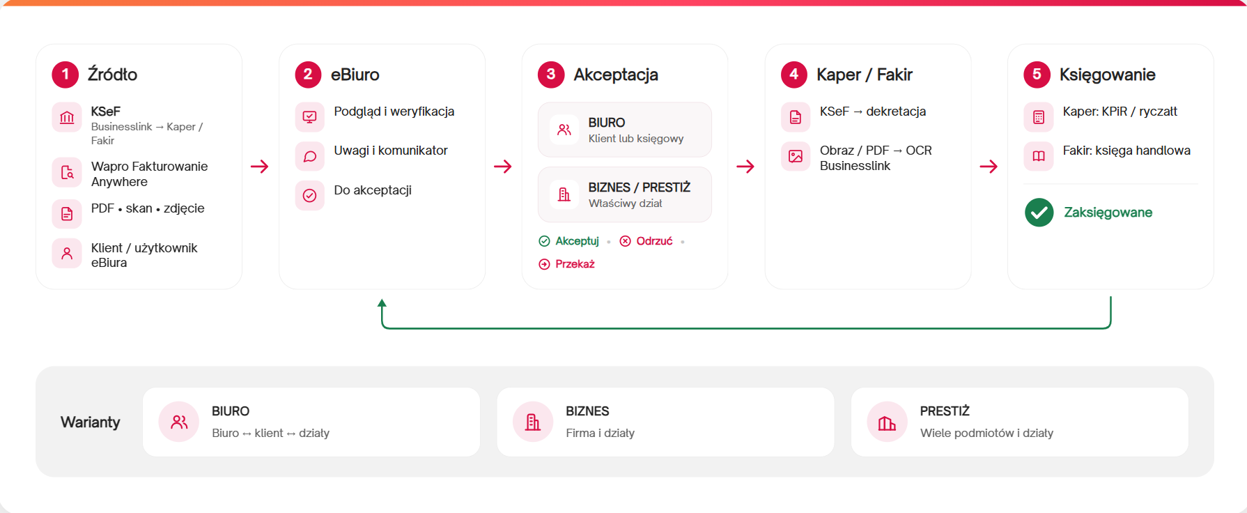Click the eBiuro step heading
Screen dimensions: 1247x513
pos(355,75)
